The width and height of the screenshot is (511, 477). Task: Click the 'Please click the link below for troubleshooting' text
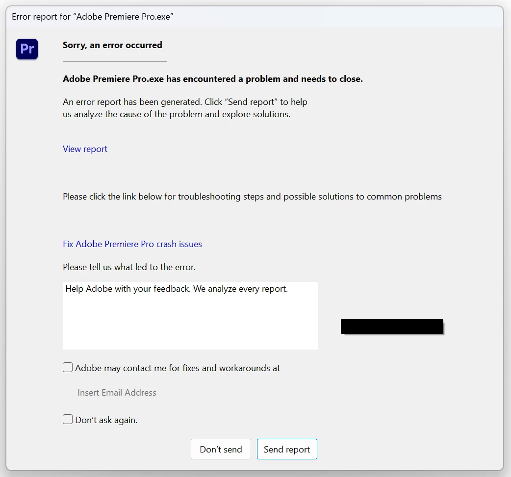[x=252, y=197]
